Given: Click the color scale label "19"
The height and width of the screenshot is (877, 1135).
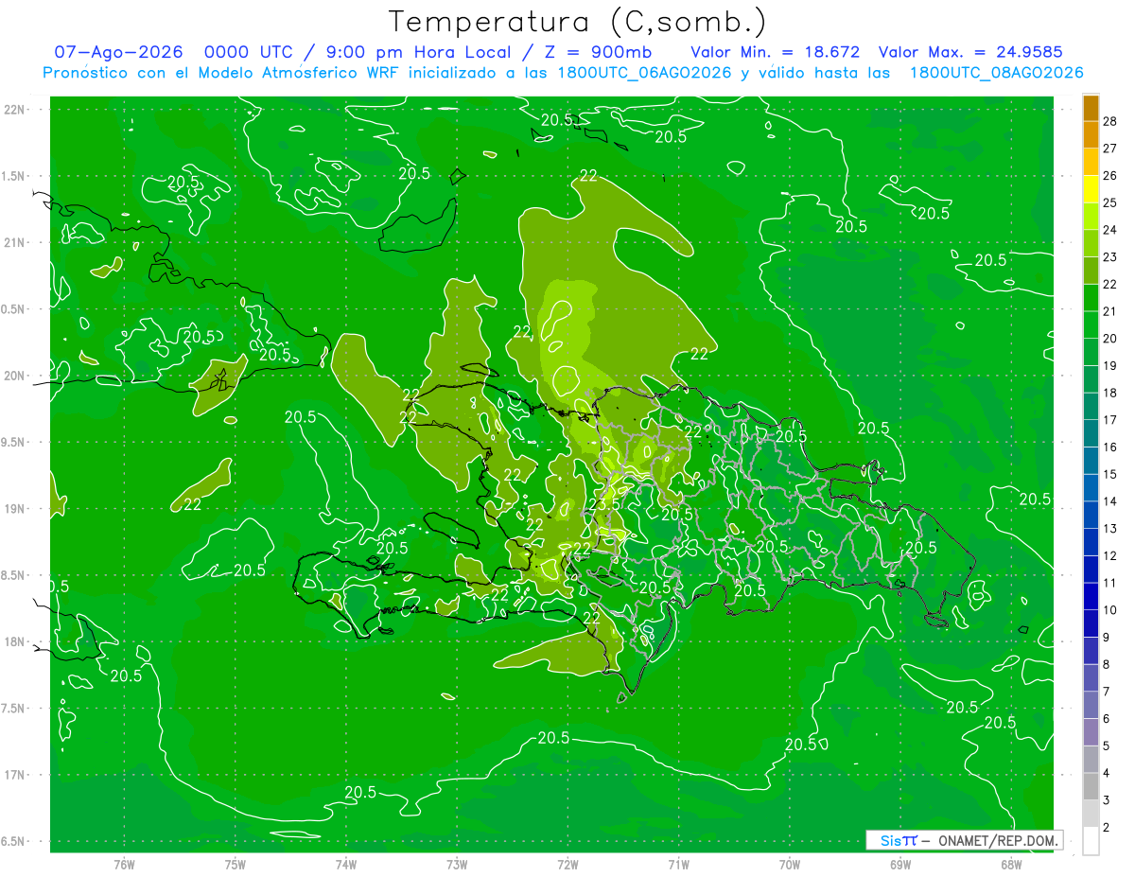Looking at the screenshot, I should [x=1110, y=365].
